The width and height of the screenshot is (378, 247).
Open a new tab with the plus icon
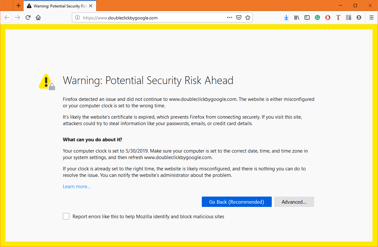coord(18,6)
